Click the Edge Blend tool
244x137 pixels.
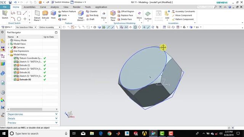[81, 16]
